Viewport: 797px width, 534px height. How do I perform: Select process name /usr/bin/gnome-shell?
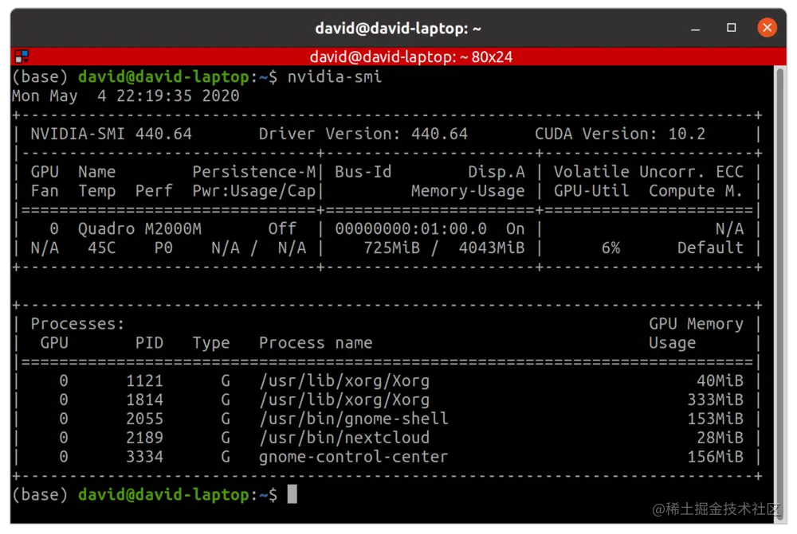(x=354, y=419)
